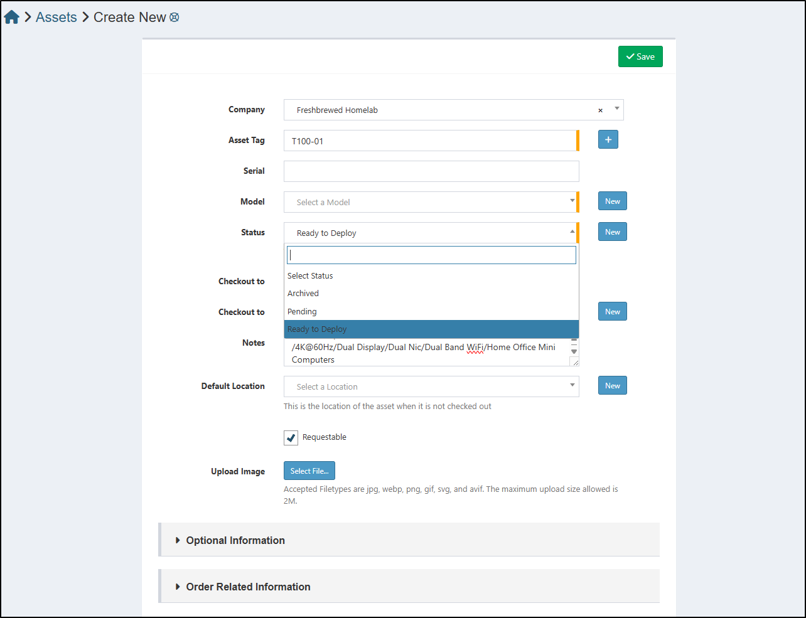Click the Notes scroll down arrow
Image resolution: width=806 pixels, height=618 pixels.
[x=574, y=352]
